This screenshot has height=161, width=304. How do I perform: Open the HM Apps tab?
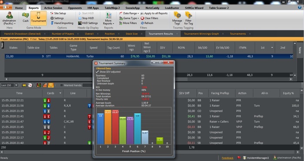(x=93, y=8)
